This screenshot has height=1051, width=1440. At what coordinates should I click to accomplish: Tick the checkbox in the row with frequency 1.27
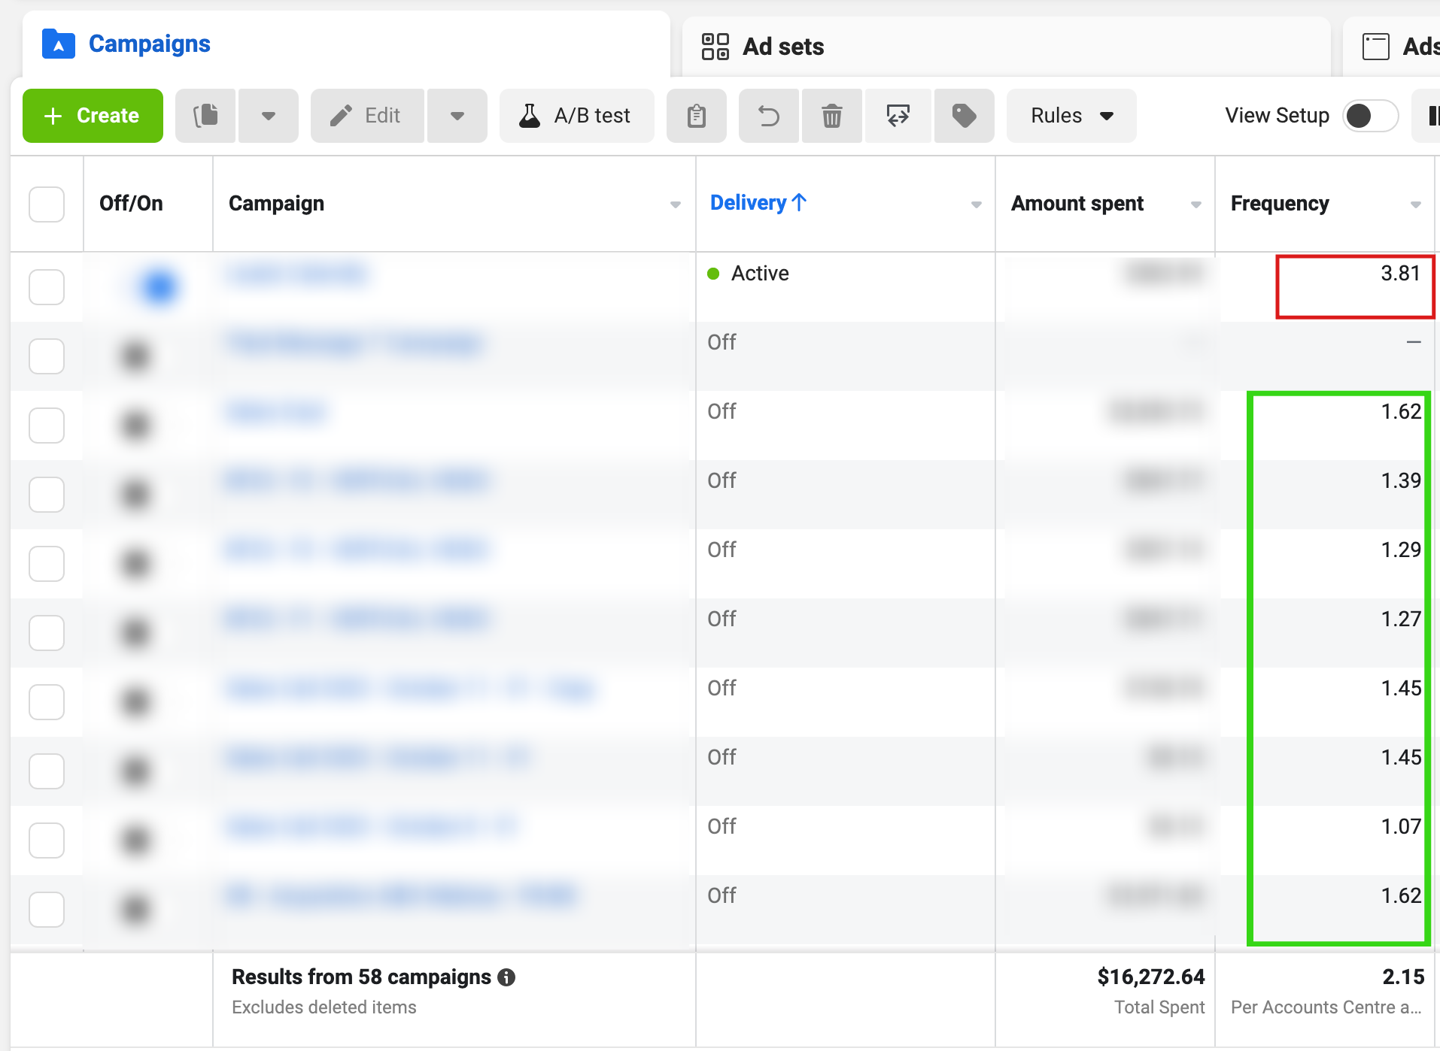[47, 633]
